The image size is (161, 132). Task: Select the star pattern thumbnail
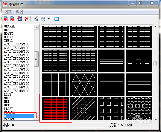point(139,109)
